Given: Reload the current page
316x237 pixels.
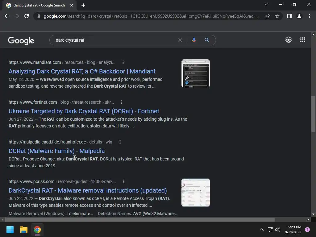Looking at the screenshot, I should click(x=27, y=16).
